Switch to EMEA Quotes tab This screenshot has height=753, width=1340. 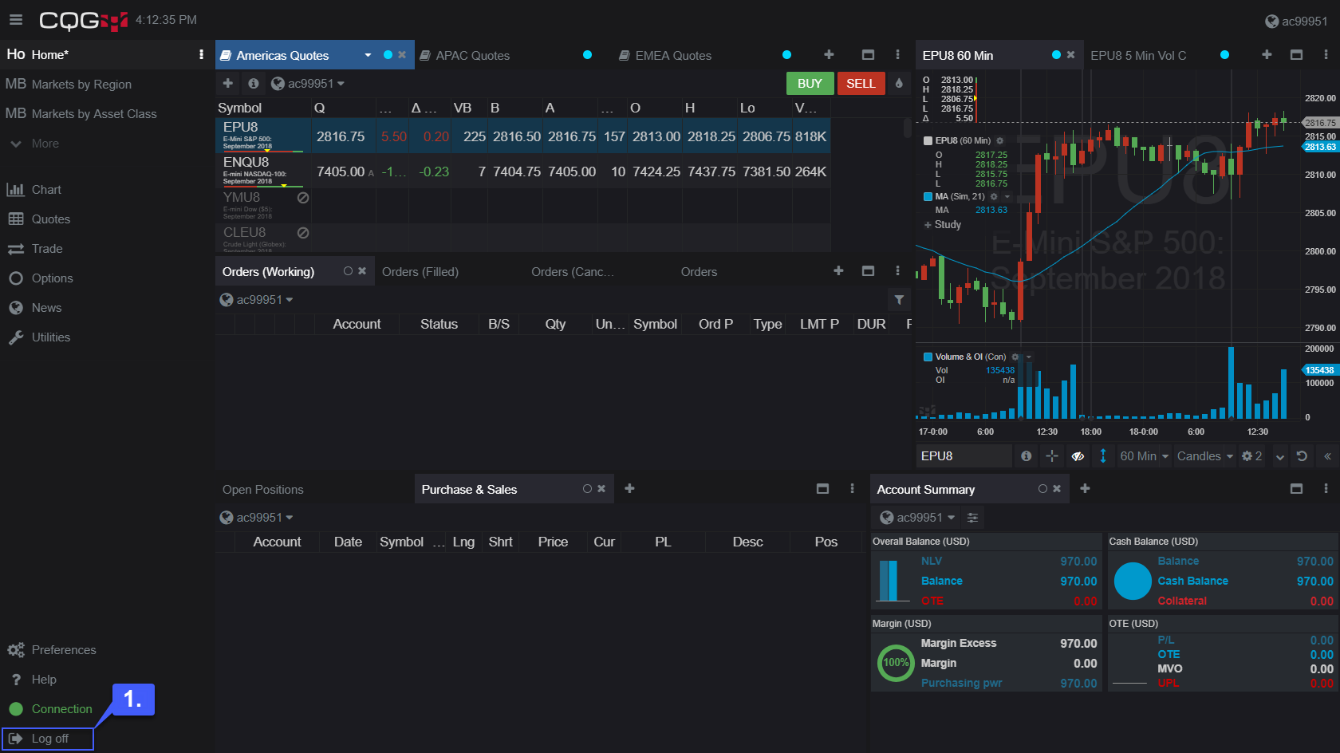[673, 55]
